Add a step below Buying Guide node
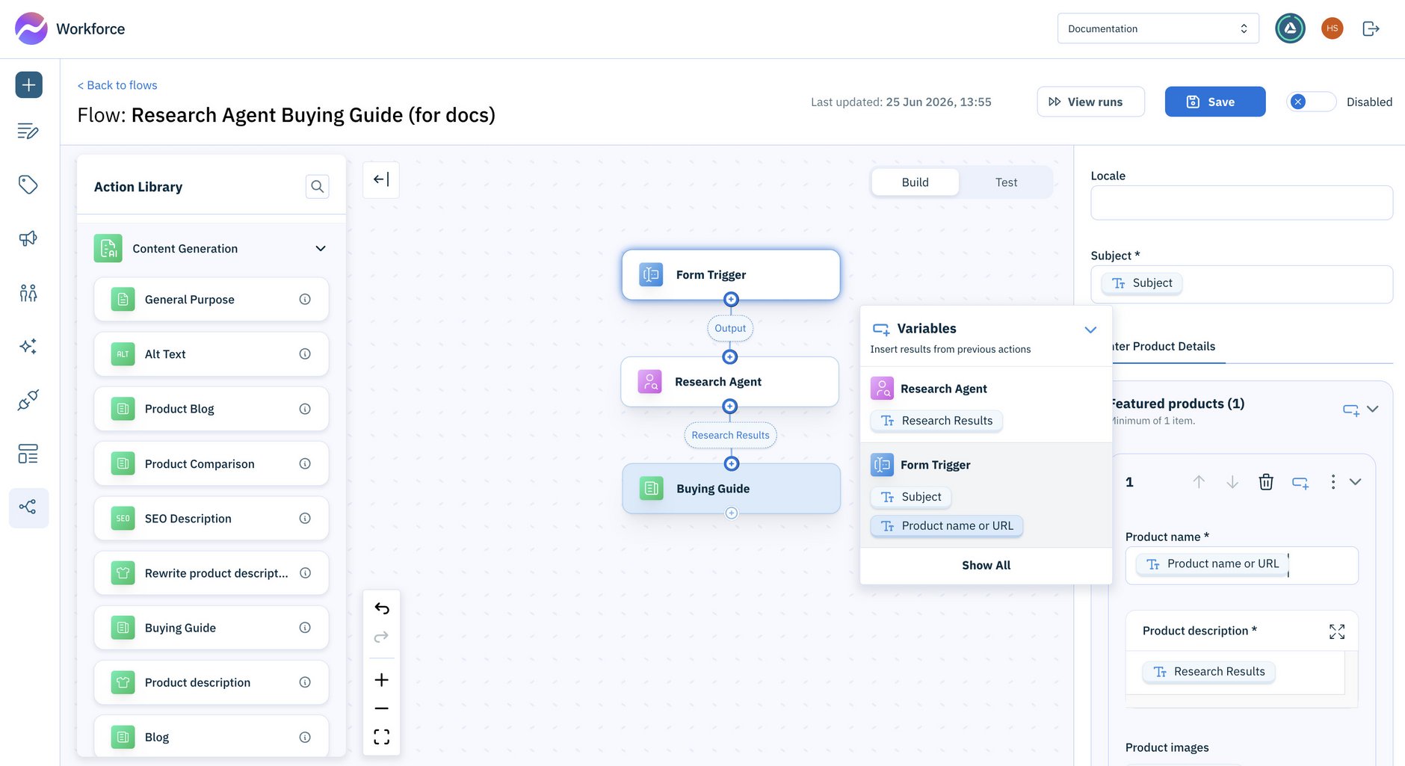The image size is (1405, 766). [732, 513]
